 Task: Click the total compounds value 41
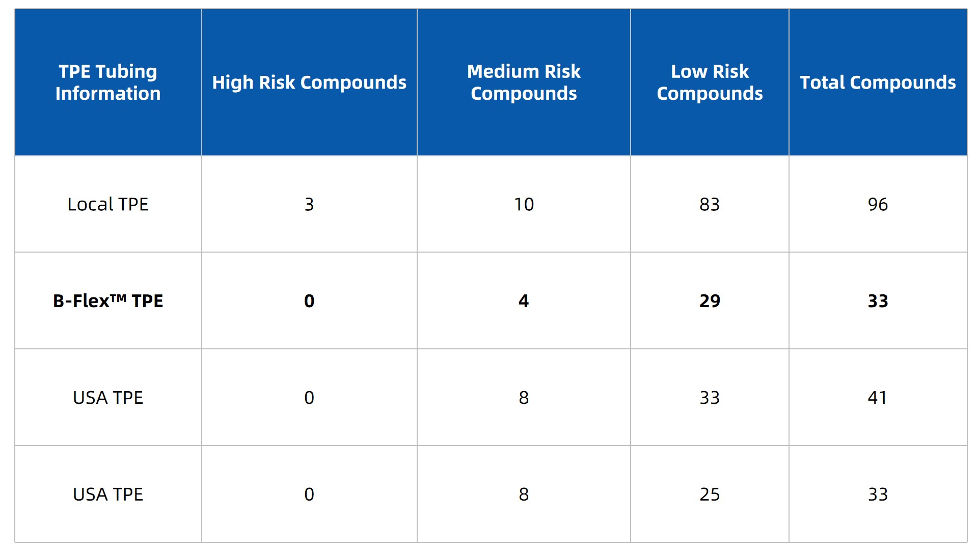coord(878,398)
